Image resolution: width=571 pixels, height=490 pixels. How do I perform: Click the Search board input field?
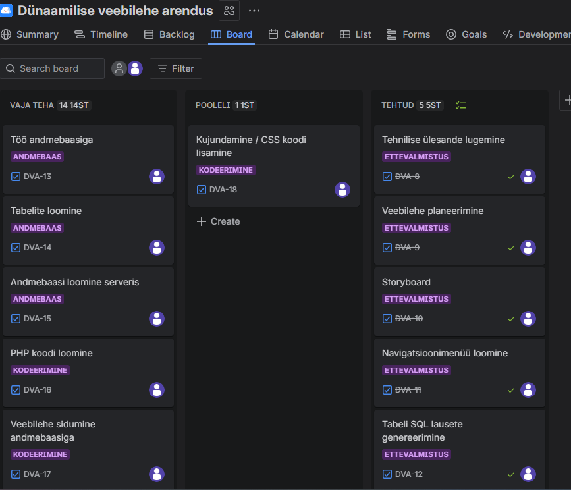click(53, 68)
